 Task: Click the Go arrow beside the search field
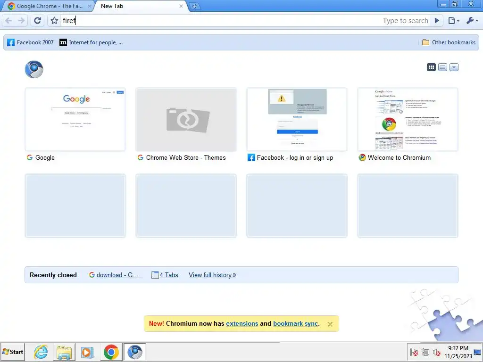point(437,21)
